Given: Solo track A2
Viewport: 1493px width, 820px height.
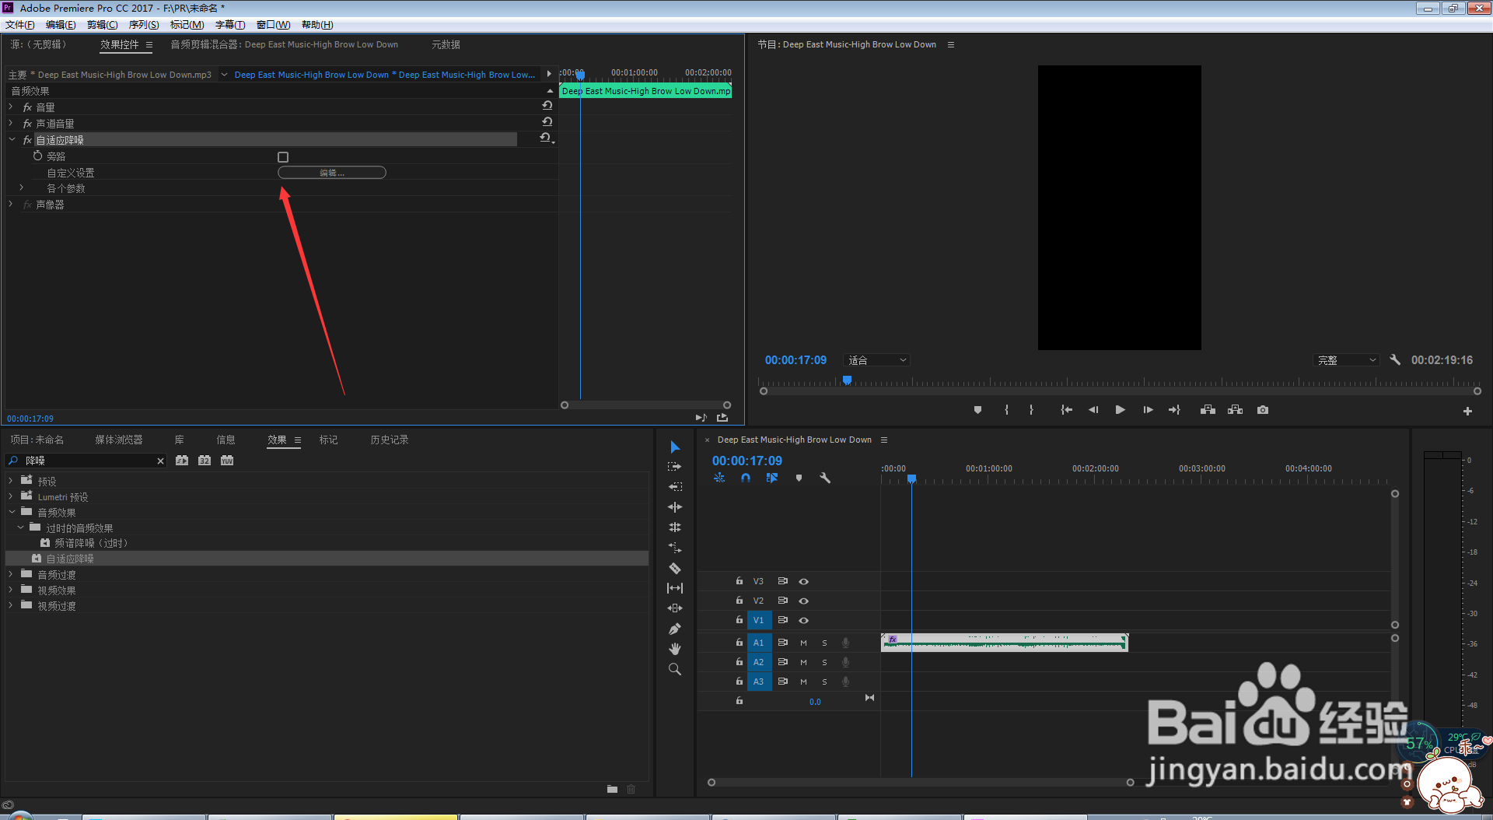Looking at the screenshot, I should tap(824, 662).
